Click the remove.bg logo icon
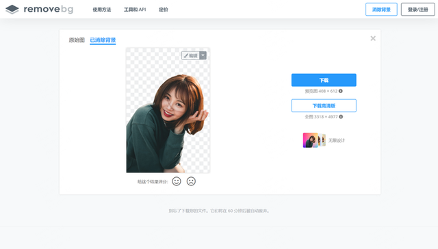438x249 pixels. point(12,9)
